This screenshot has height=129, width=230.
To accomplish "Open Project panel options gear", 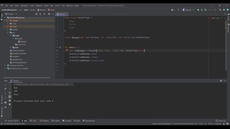I will coord(49,14).
